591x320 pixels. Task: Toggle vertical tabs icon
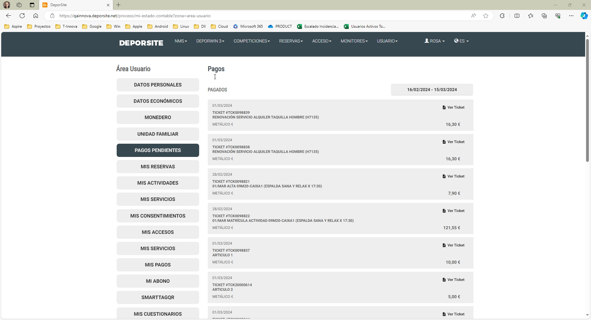32,5
